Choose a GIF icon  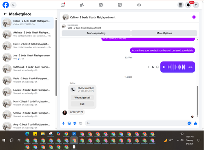coord(81,123)
